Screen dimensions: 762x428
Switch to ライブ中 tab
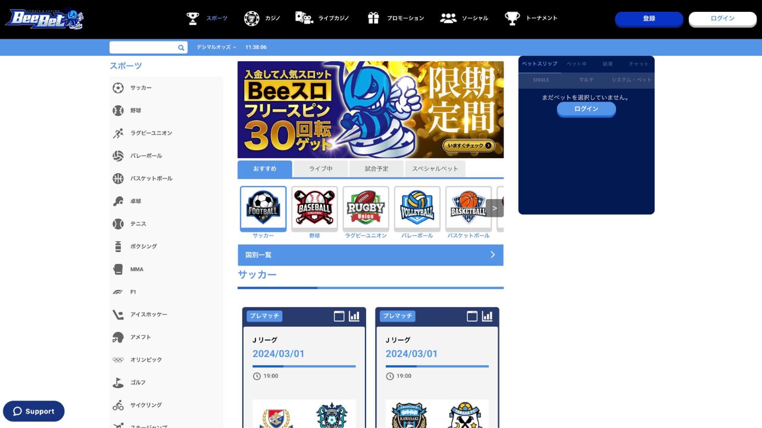321,169
